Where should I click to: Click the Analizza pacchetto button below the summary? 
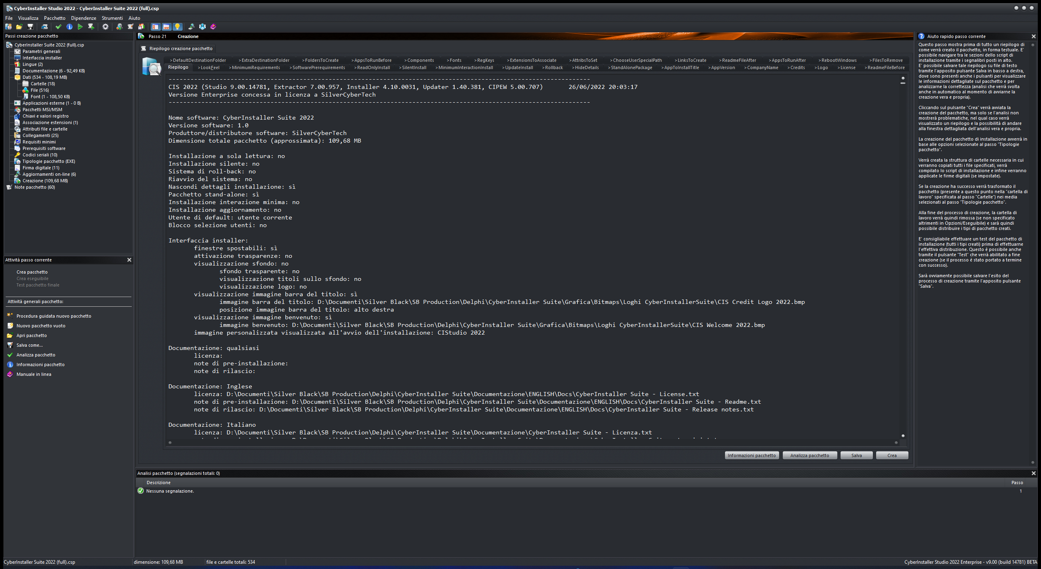point(809,455)
